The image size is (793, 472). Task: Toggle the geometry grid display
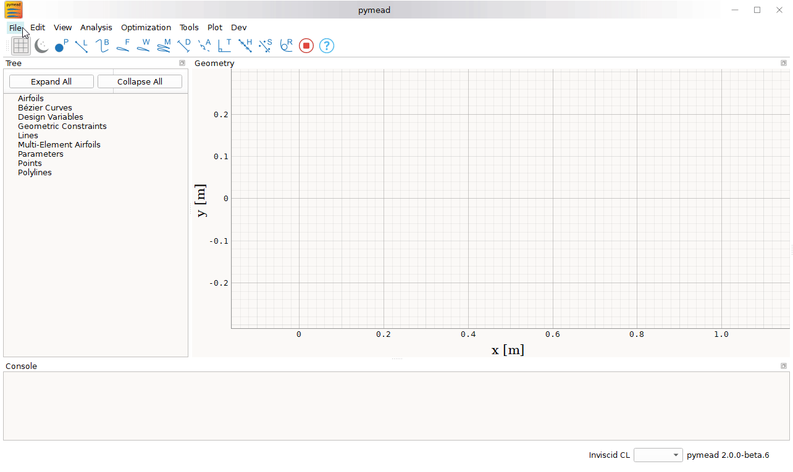pyautogui.click(x=20, y=46)
